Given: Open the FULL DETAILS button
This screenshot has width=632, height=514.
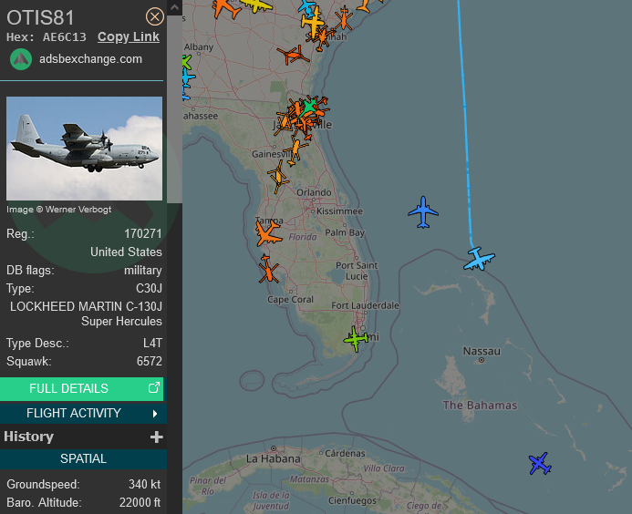Looking at the screenshot, I should (81, 389).
